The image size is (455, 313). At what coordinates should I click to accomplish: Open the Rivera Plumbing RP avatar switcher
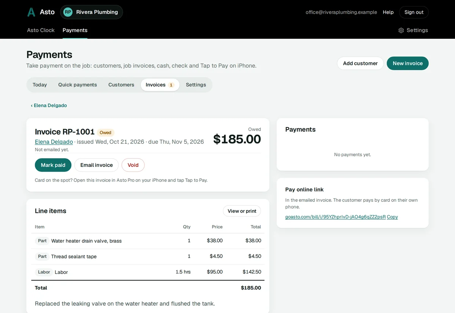91,12
